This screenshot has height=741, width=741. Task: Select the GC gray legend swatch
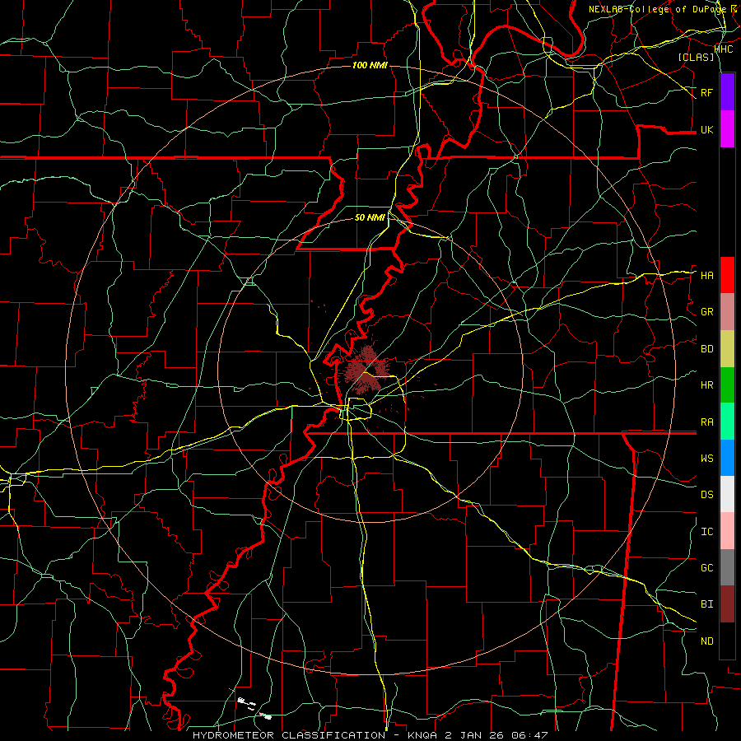pos(727,567)
